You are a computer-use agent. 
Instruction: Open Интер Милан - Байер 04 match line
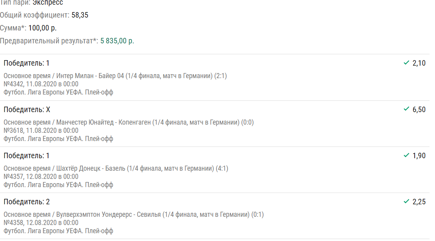click(115, 76)
